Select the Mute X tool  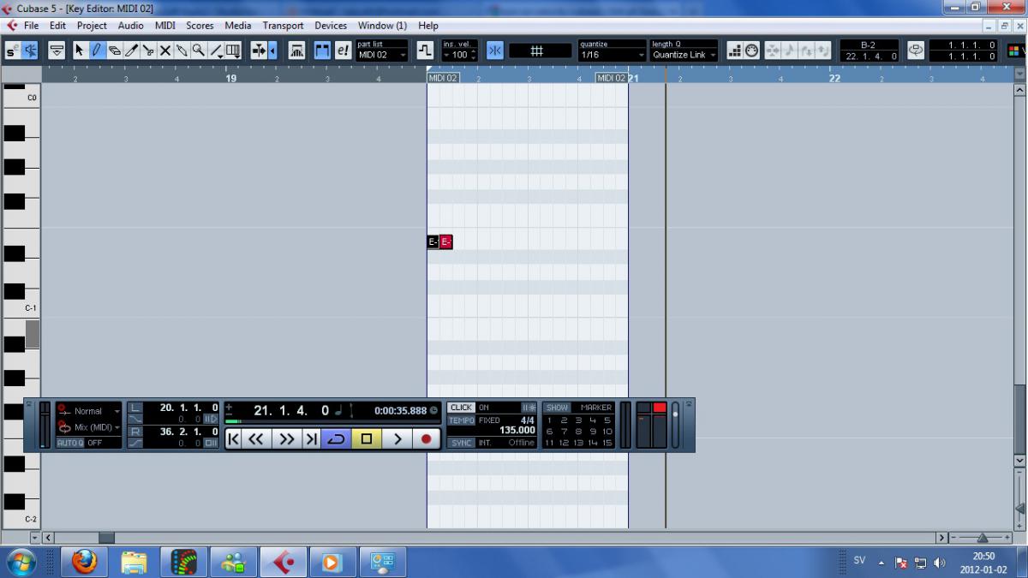tap(165, 51)
